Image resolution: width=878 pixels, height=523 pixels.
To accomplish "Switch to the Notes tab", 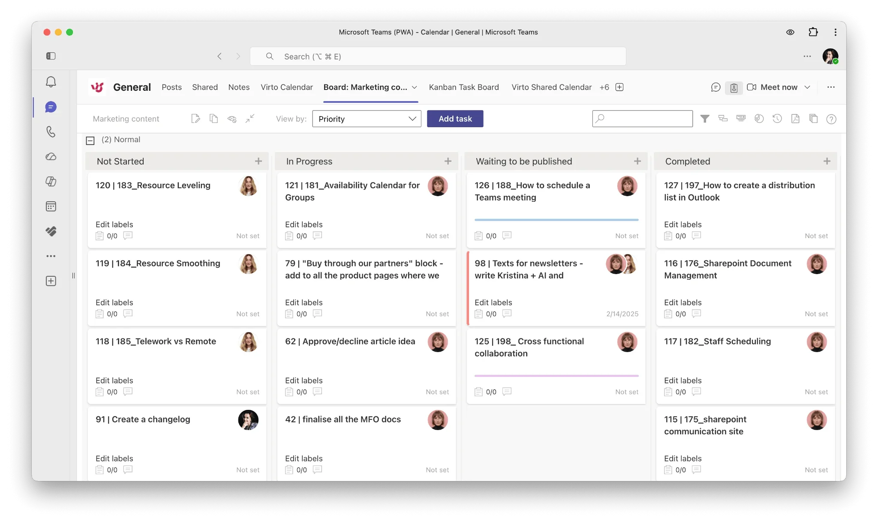I will [x=239, y=87].
